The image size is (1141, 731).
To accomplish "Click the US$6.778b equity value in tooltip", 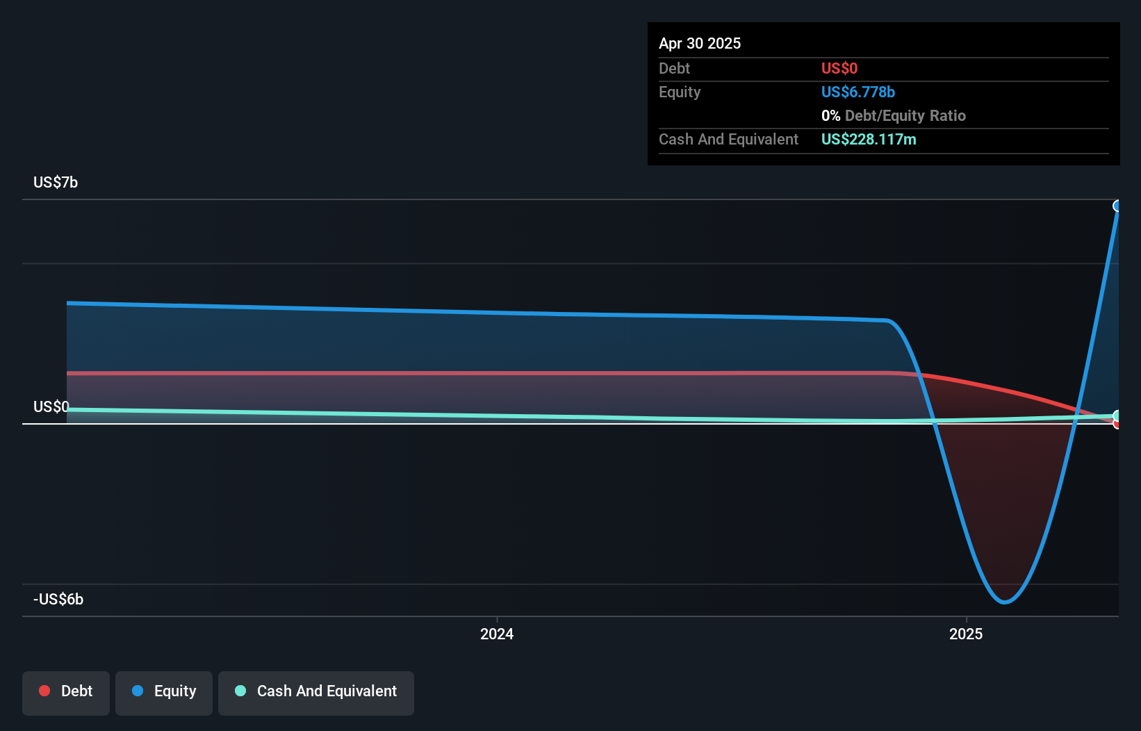I will tap(858, 92).
